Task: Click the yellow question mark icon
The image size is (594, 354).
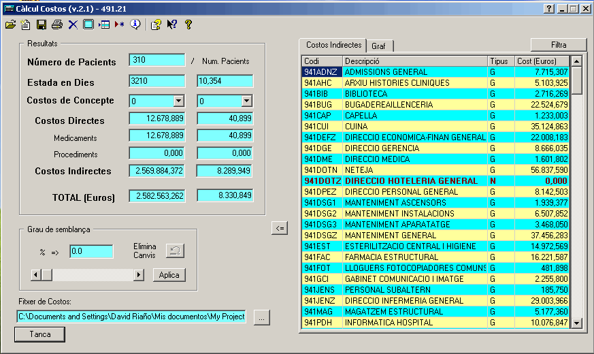Action: pyautogui.click(x=188, y=25)
